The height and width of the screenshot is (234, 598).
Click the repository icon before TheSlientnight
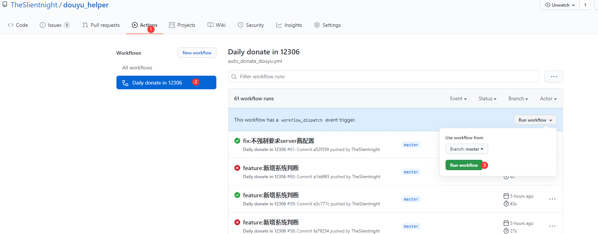coord(5,5)
